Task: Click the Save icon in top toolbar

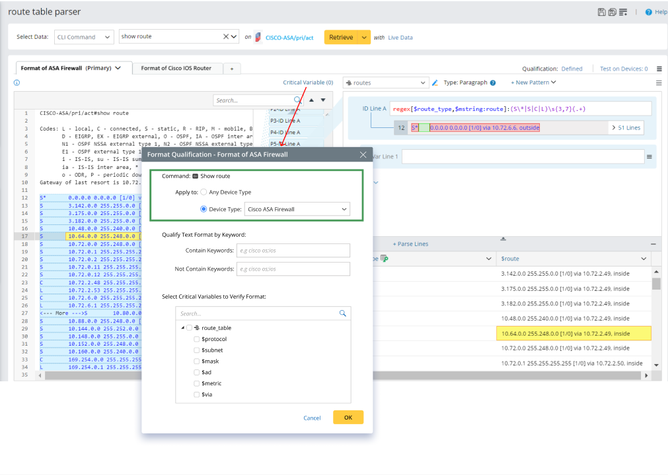Action: [x=601, y=12]
